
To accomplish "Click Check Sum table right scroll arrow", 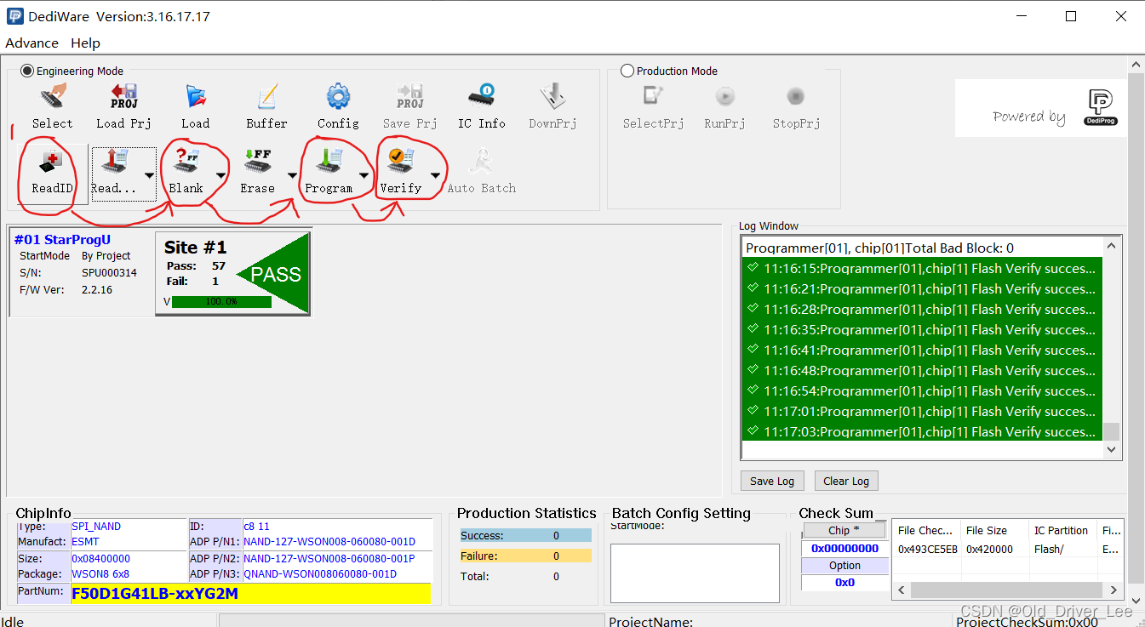I will pyautogui.click(x=1114, y=590).
